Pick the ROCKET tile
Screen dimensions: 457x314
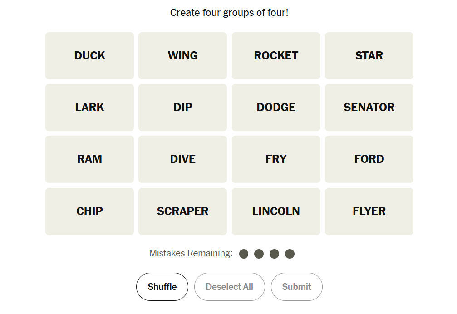276,56
